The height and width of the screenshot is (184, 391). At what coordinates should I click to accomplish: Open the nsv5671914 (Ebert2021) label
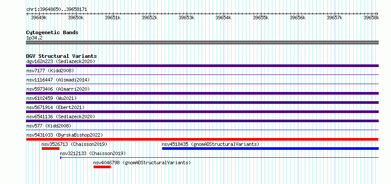point(55,107)
